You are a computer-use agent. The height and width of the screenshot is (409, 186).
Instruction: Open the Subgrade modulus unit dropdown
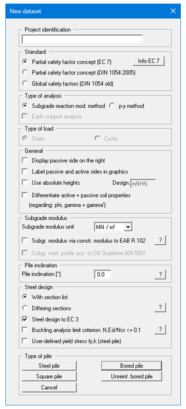coord(128,227)
